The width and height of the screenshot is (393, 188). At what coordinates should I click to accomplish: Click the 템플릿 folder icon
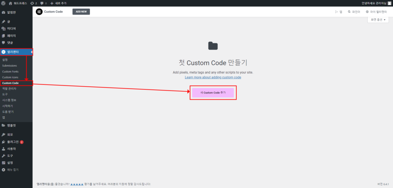(3, 125)
